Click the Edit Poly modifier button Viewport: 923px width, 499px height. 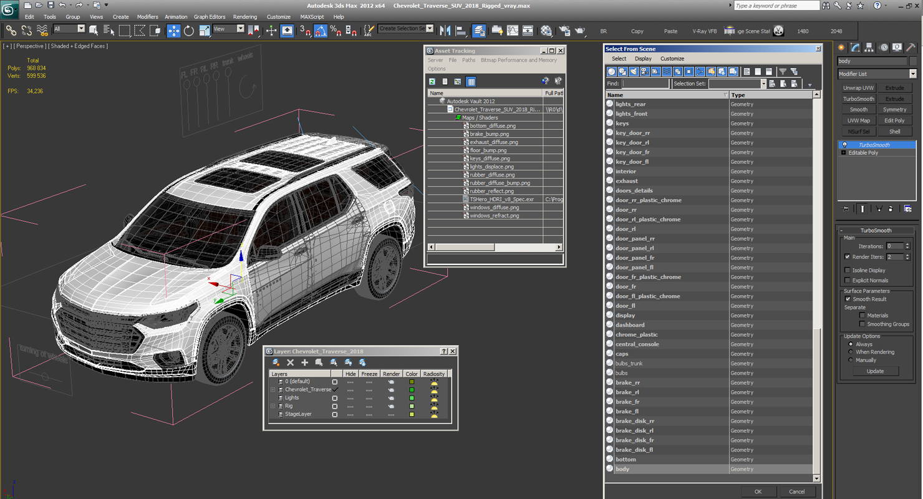894,120
